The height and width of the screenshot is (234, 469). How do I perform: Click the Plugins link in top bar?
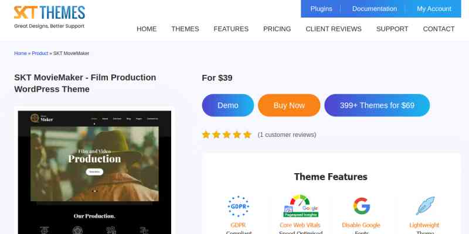(x=321, y=9)
